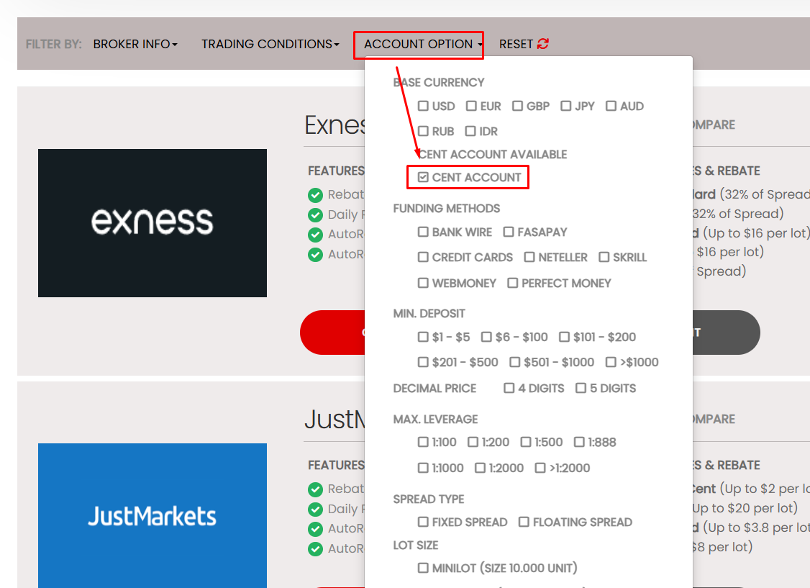
Task: Open the Broker Info dropdown
Action: click(135, 44)
